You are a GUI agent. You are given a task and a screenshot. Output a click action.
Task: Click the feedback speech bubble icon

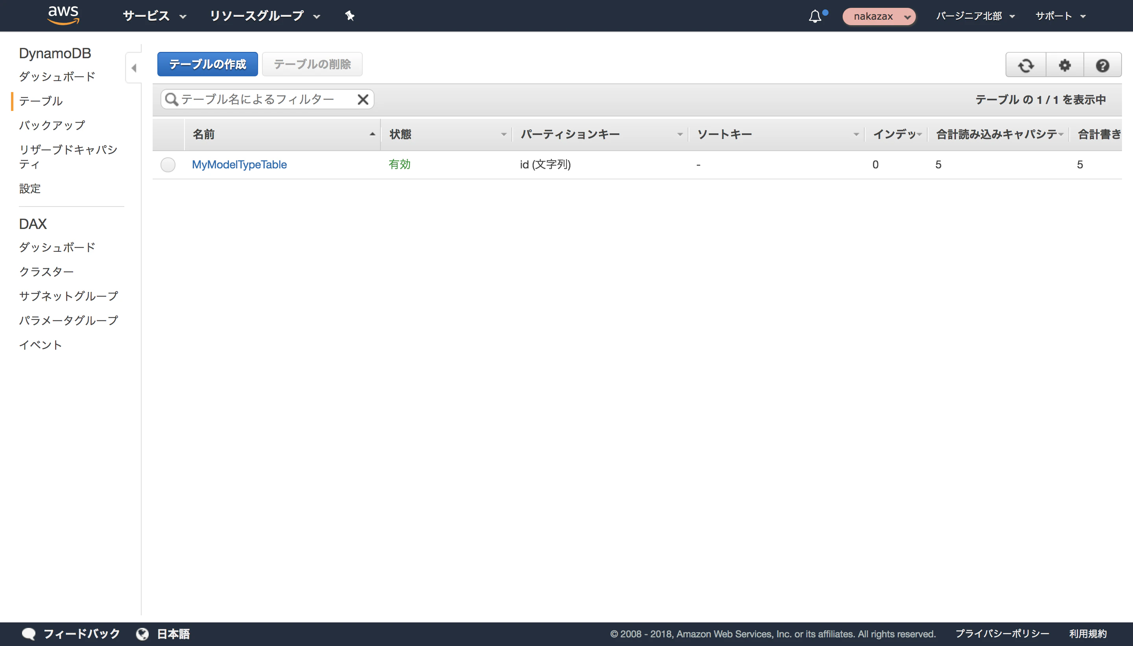click(x=29, y=633)
